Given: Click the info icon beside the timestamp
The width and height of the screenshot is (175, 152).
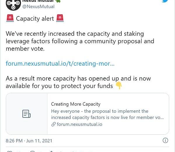Looking at the screenshot, I should tap(165, 140).
